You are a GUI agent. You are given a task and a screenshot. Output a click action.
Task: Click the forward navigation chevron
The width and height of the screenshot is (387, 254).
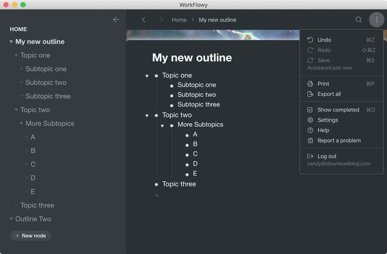pos(161,20)
